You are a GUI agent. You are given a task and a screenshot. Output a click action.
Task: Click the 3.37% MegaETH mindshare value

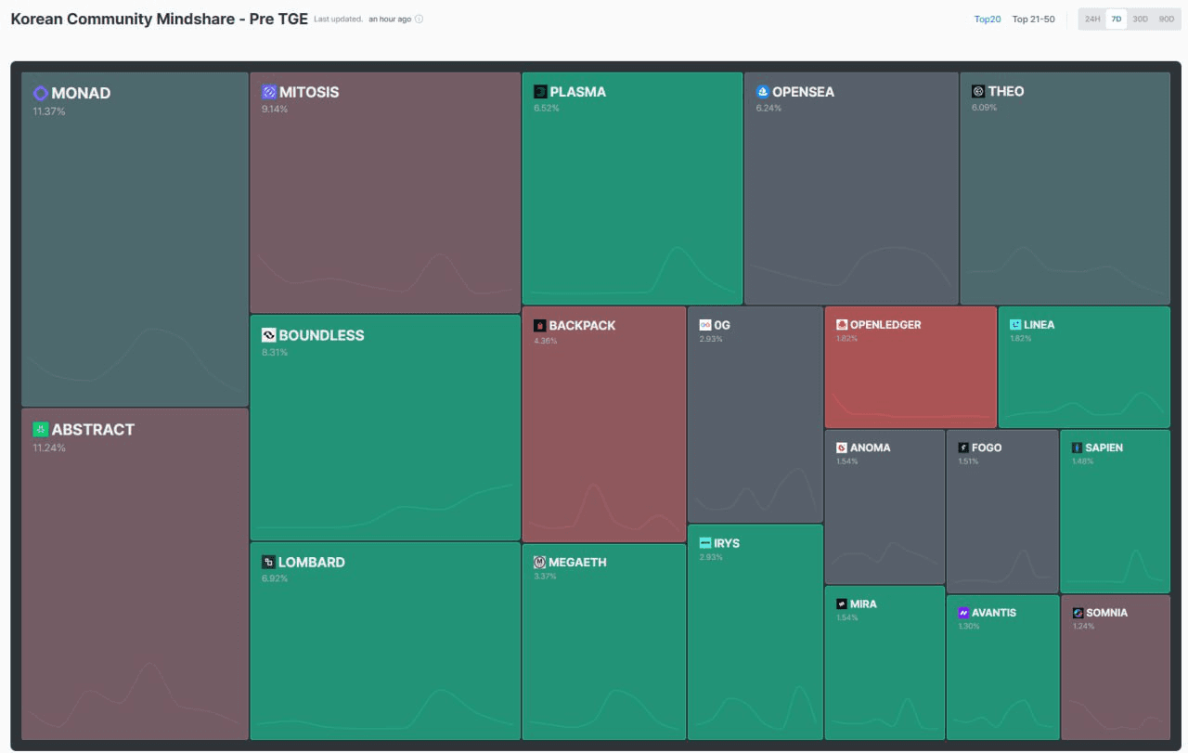coord(545,577)
